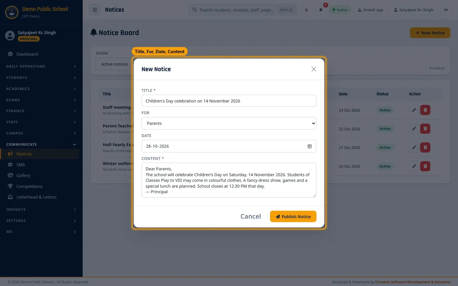Expand the Daily Operations section
Screen dimensions: 458x286
tap(41, 66)
